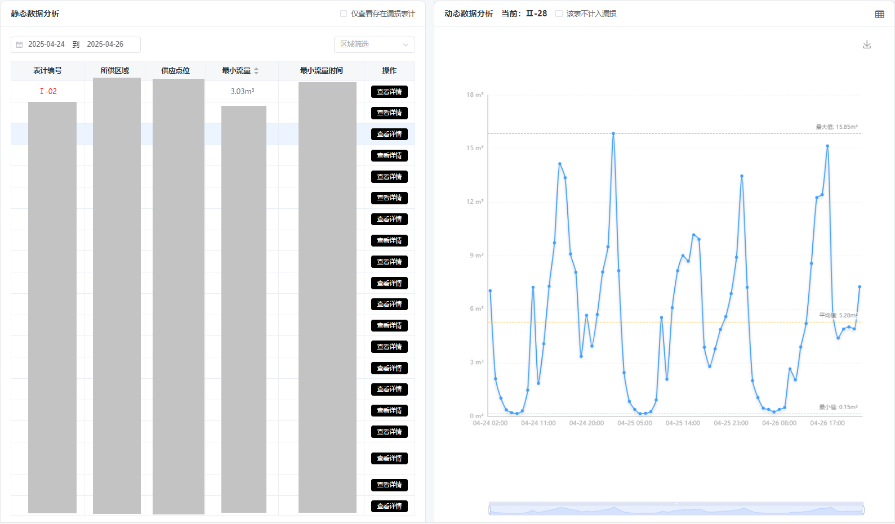
Task: Click the left handle of chart zoom slider
Action: (x=489, y=510)
